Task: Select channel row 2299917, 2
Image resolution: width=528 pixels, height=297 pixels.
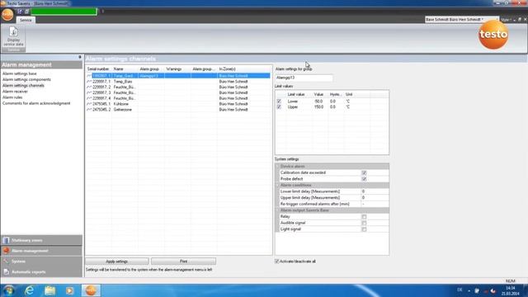Action: pyautogui.click(x=178, y=87)
